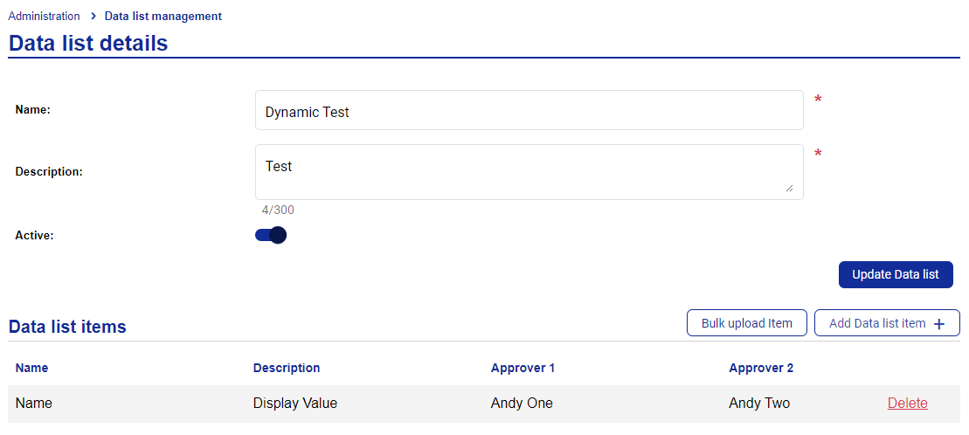Click the breadcrumb chevron separator
Image resolution: width=969 pixels, height=435 pixels.
(x=93, y=16)
